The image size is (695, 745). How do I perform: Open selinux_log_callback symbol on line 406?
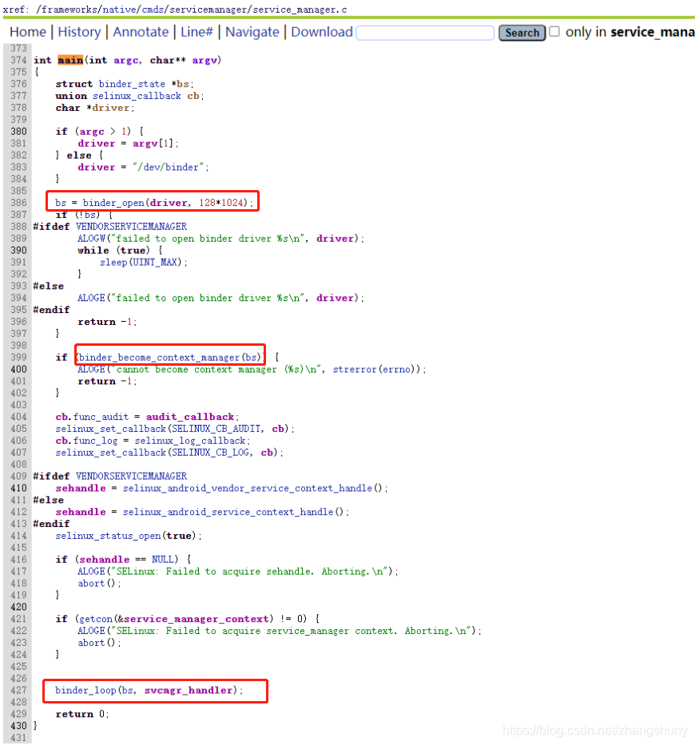189,441
